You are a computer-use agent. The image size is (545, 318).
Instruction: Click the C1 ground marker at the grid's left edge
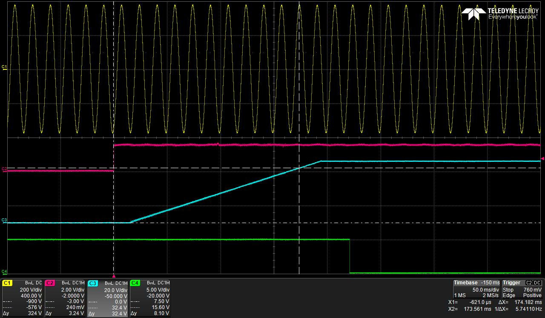coord(4,67)
